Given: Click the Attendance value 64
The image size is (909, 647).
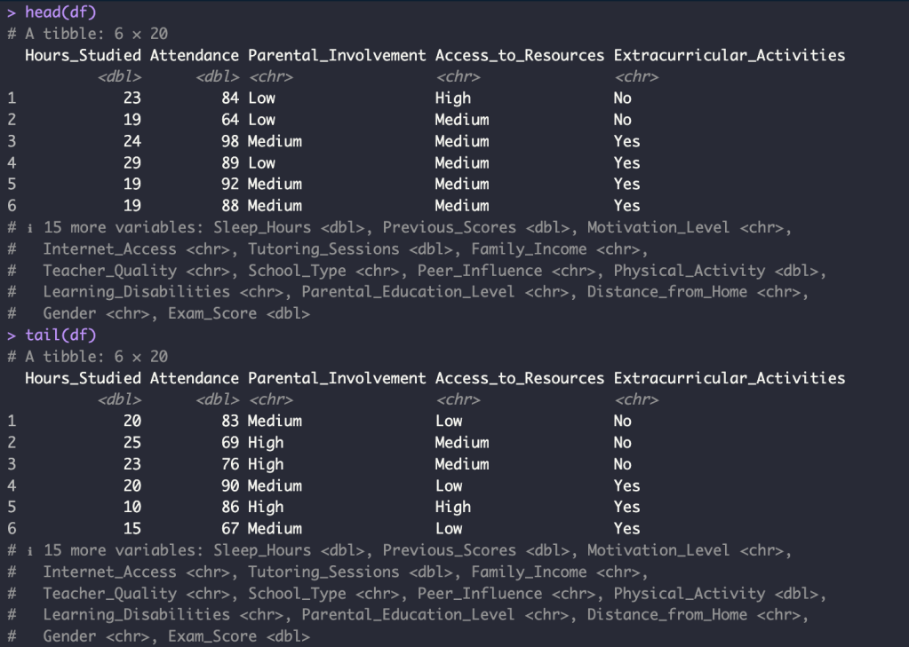Looking at the screenshot, I should [230, 120].
